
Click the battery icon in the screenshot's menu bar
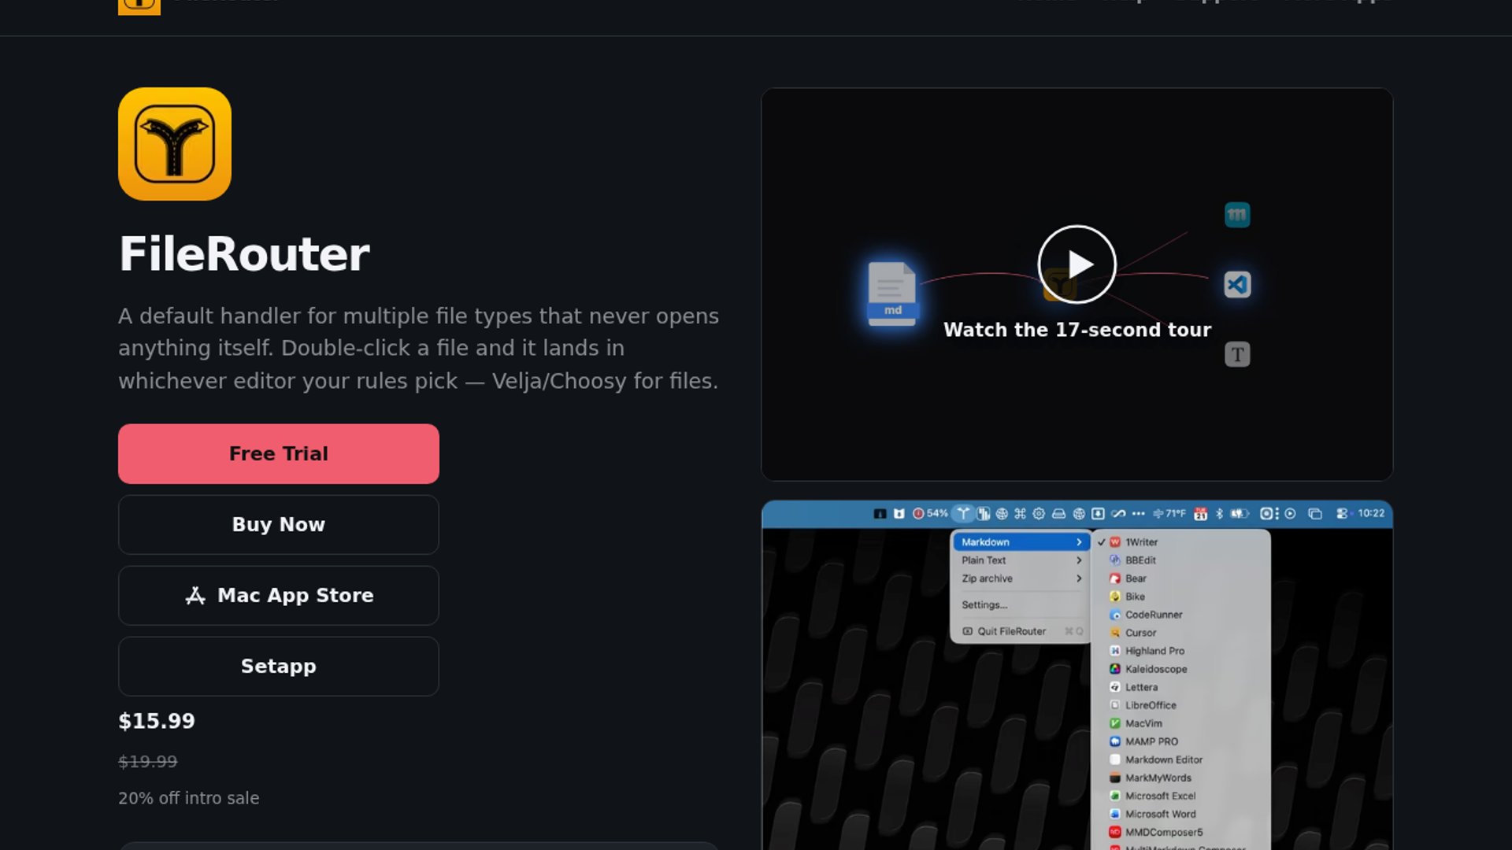coord(1240,513)
